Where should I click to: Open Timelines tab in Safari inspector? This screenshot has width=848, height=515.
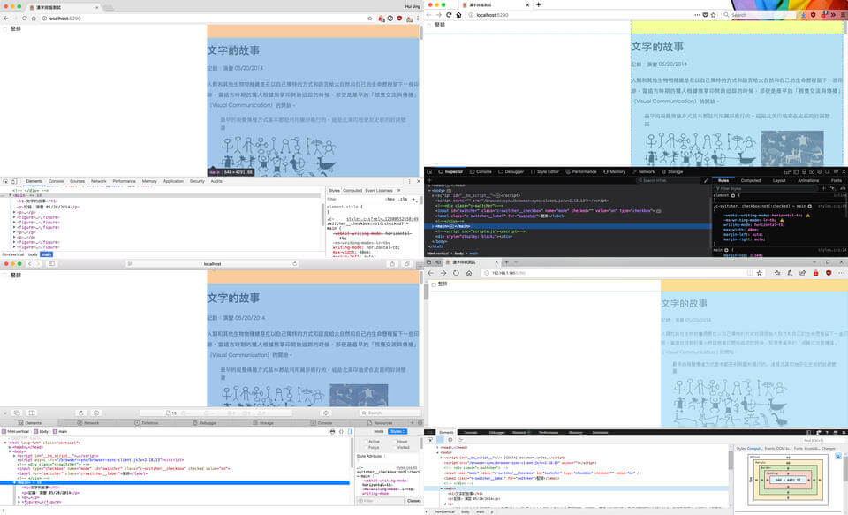[x=146, y=423]
